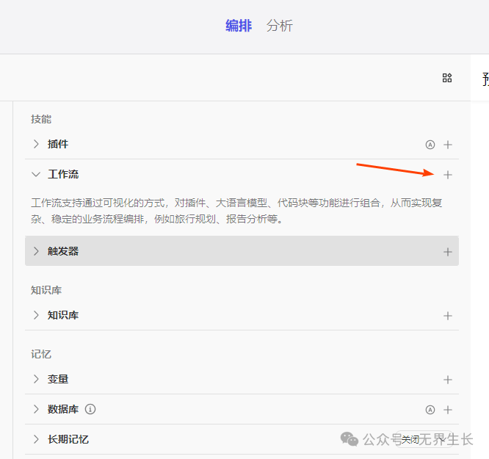
Task: Add a 工作流 with plus icon
Action: 448,175
